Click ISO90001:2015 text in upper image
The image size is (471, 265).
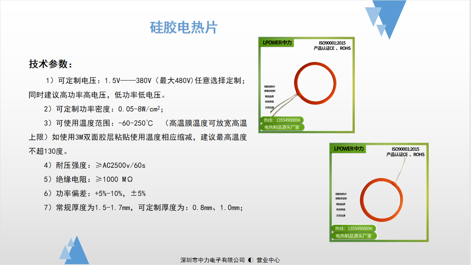coord(332,43)
